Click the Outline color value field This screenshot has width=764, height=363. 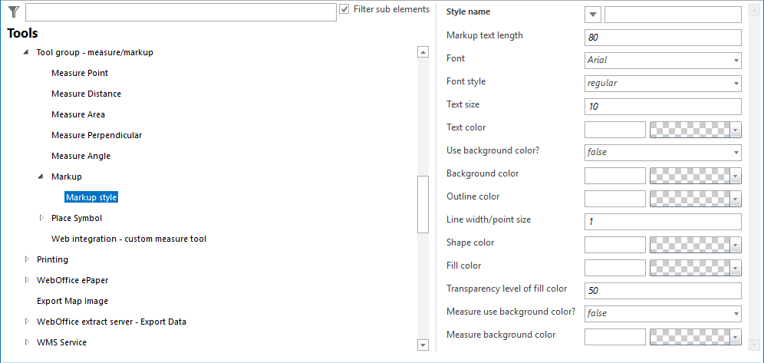[x=615, y=198]
